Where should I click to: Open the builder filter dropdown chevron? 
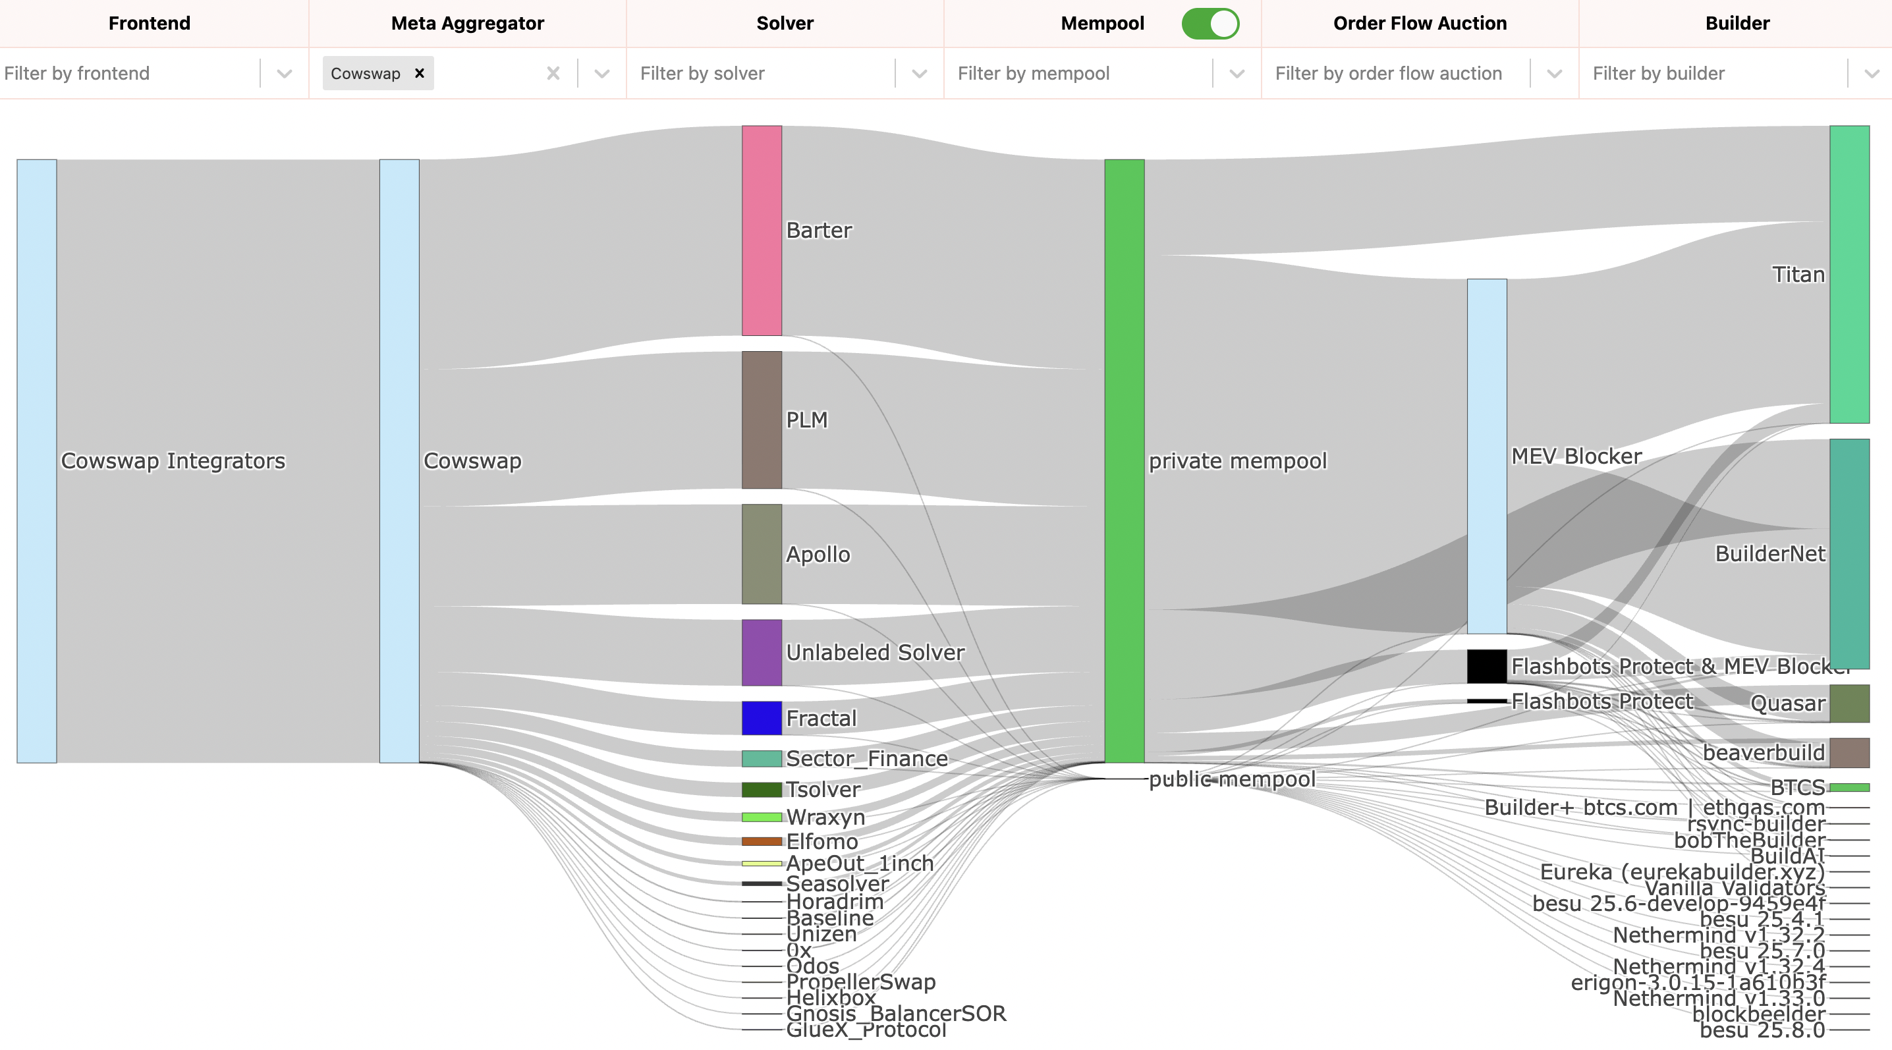(1872, 73)
